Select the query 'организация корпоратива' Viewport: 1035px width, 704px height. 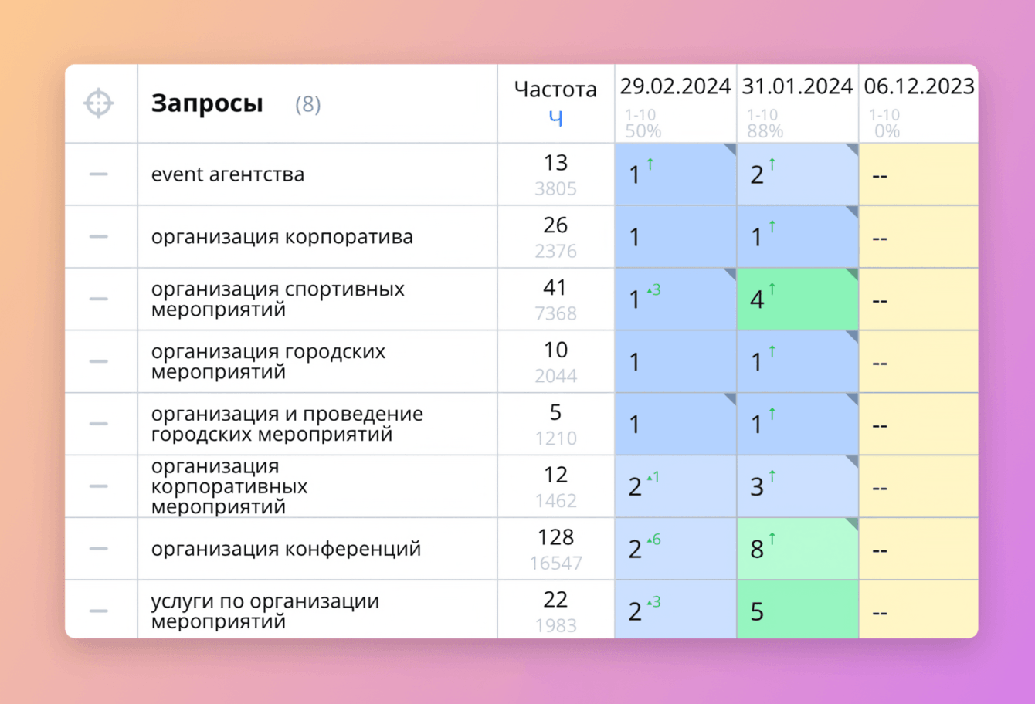282,237
